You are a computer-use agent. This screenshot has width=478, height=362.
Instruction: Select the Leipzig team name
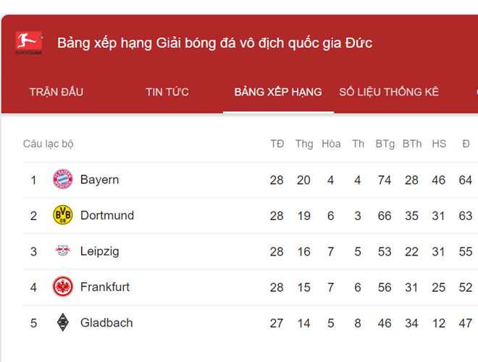click(x=100, y=251)
